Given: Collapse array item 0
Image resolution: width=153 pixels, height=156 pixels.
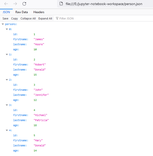Looking at the screenshot, I should click(x=7, y=29).
